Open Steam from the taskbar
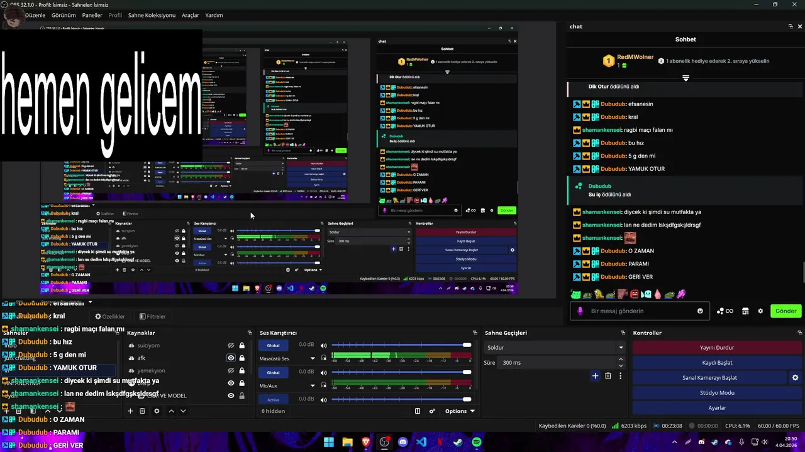This screenshot has width=805, height=452. pos(458,442)
